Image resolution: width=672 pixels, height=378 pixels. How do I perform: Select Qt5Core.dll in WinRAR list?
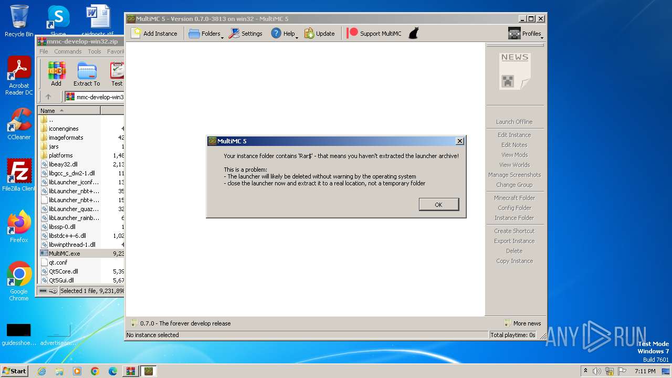click(63, 271)
